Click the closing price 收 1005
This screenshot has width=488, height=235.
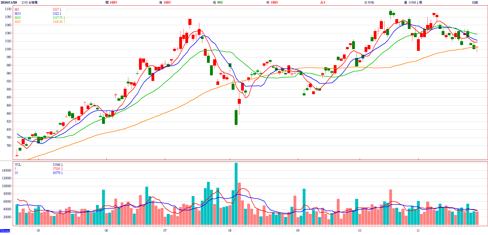click(272, 3)
